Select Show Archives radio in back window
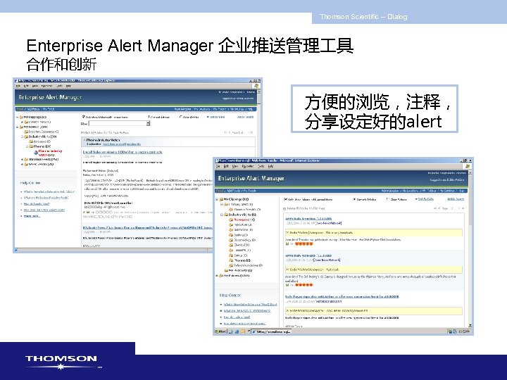Image resolution: width=507 pixels, height=380 pixels. tap(181, 117)
